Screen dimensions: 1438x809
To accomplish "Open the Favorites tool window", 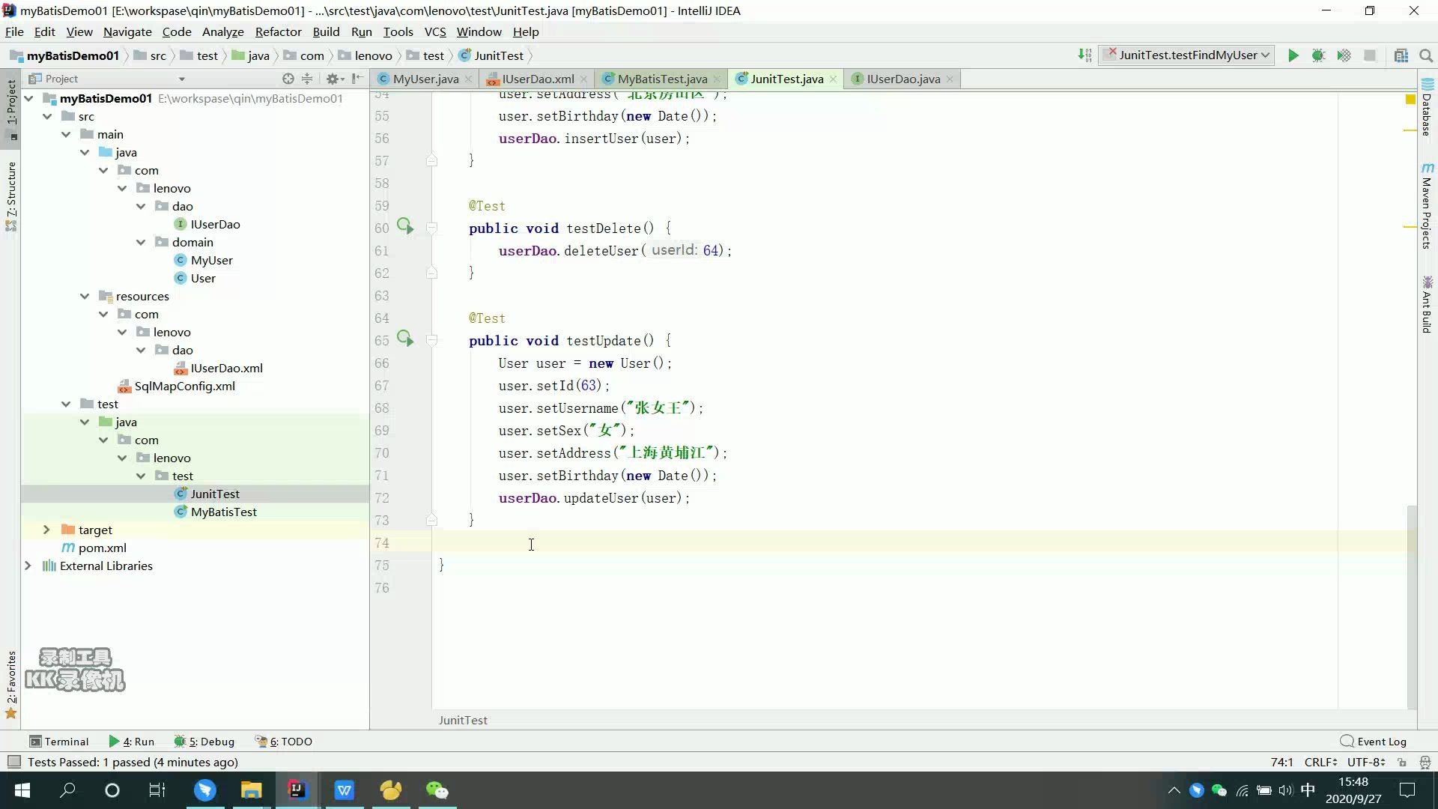I will (11, 684).
